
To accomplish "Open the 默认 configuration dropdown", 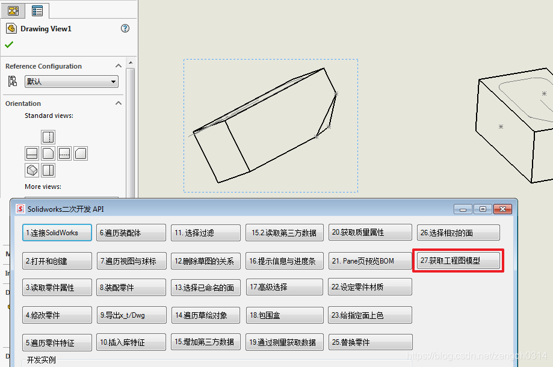I will [x=72, y=82].
